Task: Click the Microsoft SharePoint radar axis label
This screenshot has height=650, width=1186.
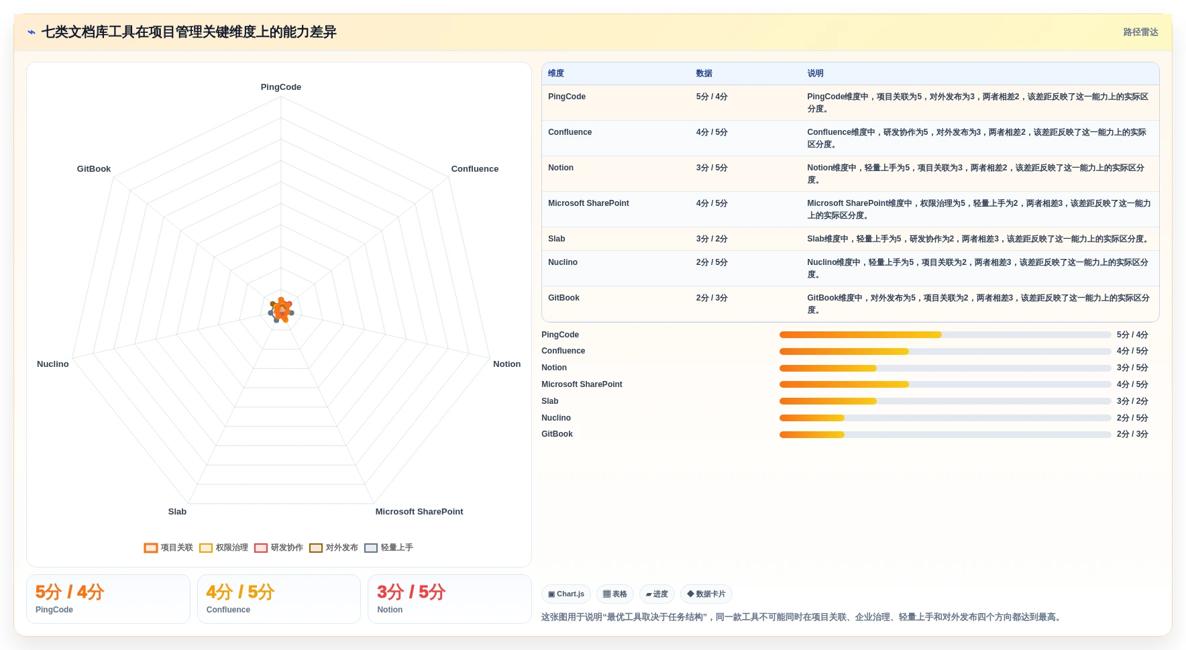Action: (419, 512)
